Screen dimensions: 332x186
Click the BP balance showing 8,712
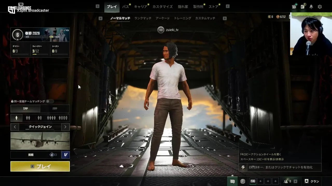coord(281,17)
